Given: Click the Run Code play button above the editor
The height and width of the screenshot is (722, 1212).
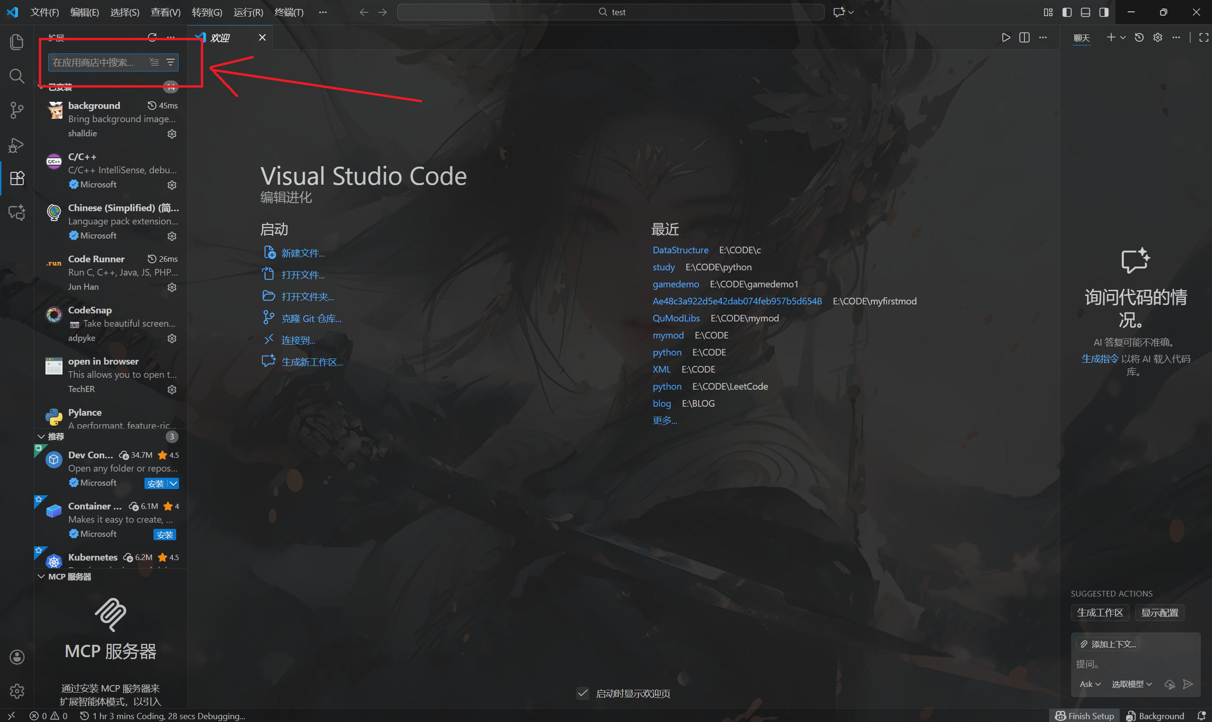Looking at the screenshot, I should 1006,37.
